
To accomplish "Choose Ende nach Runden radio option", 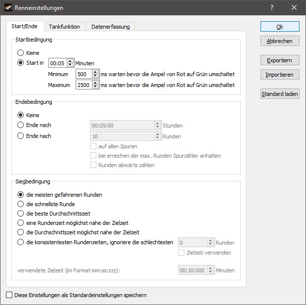I will click(21, 136).
